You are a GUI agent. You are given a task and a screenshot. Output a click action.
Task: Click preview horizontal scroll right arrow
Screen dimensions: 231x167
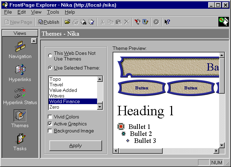pos(216,151)
